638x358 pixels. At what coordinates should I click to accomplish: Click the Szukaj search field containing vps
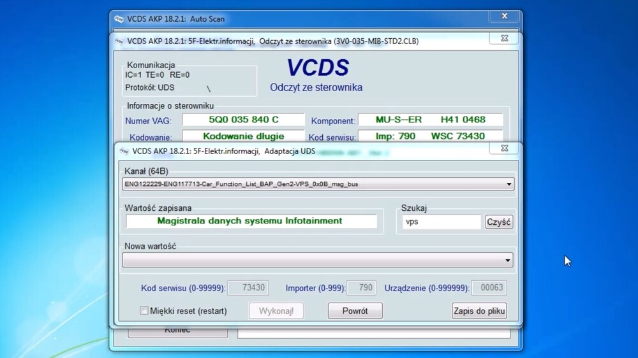[x=441, y=222]
